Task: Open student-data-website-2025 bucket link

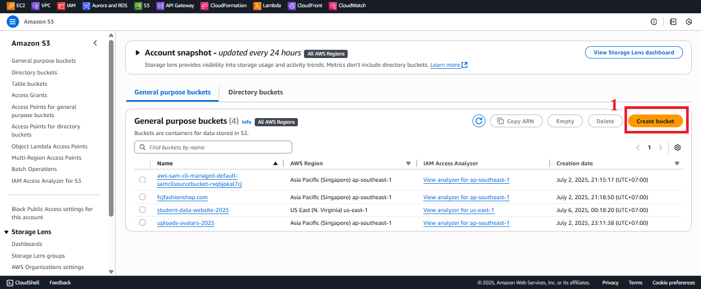Action: [193, 210]
